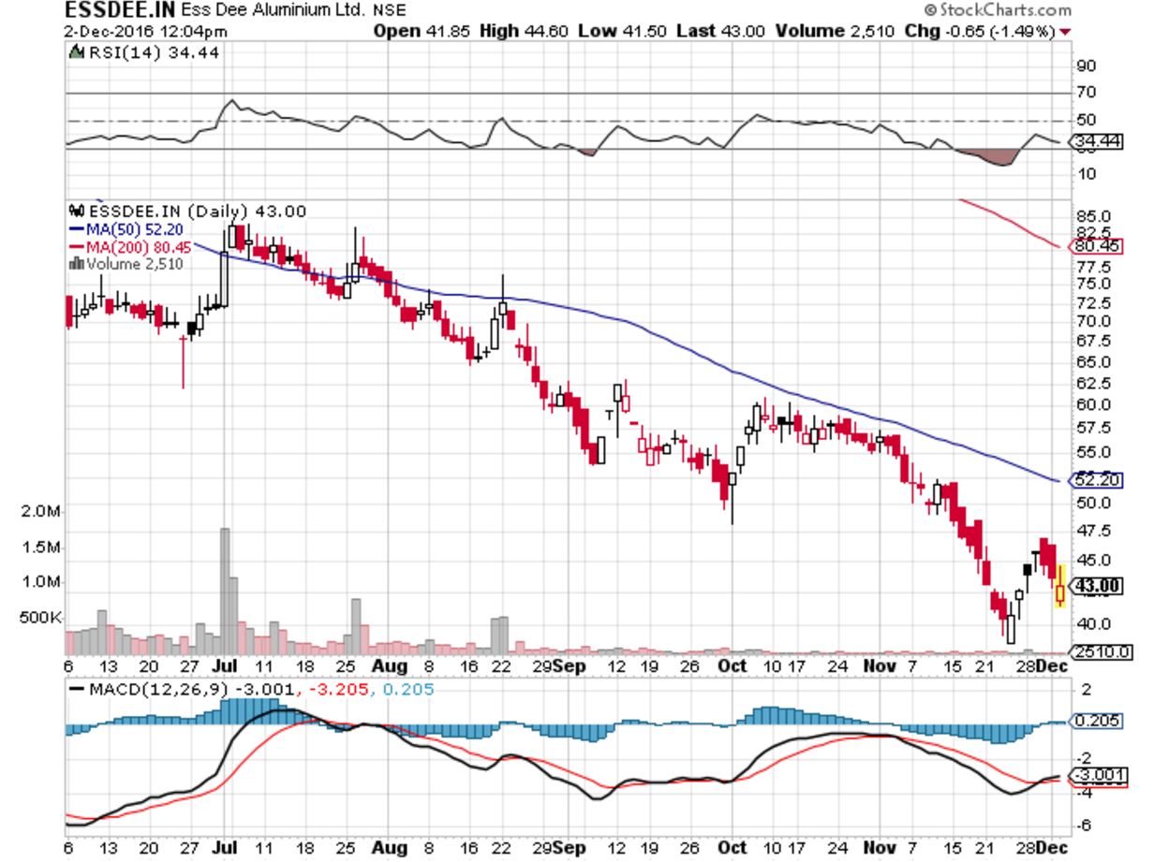Screen dimensions: 1154x862
Task: Click the RSI legend line icon
Action: (76, 53)
